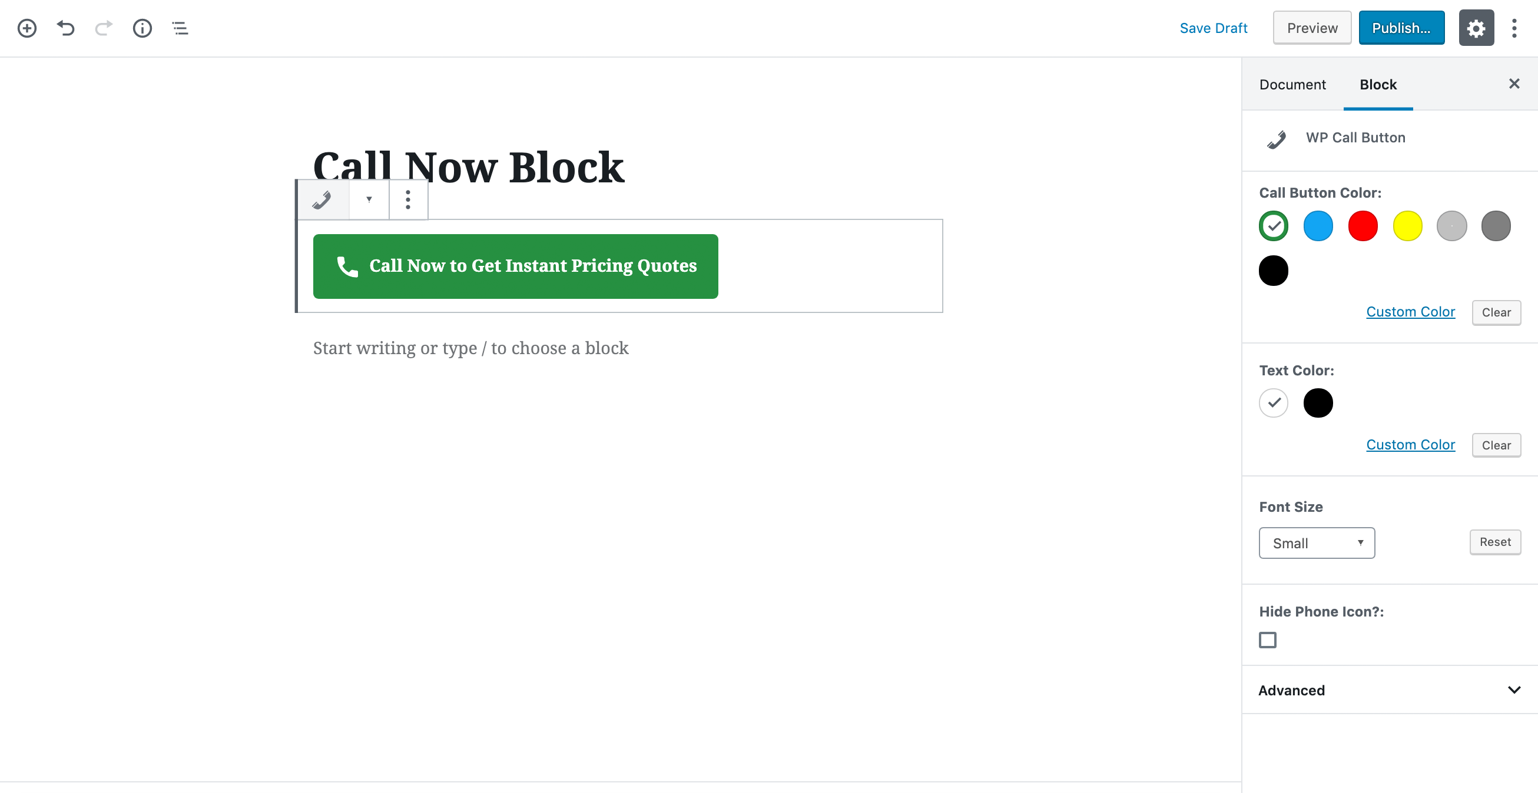
Task: Click the add new block plus icon
Action: pyautogui.click(x=28, y=27)
